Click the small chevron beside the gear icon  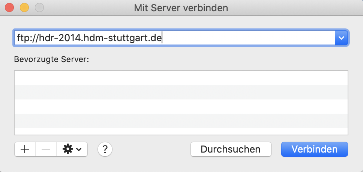point(79,149)
